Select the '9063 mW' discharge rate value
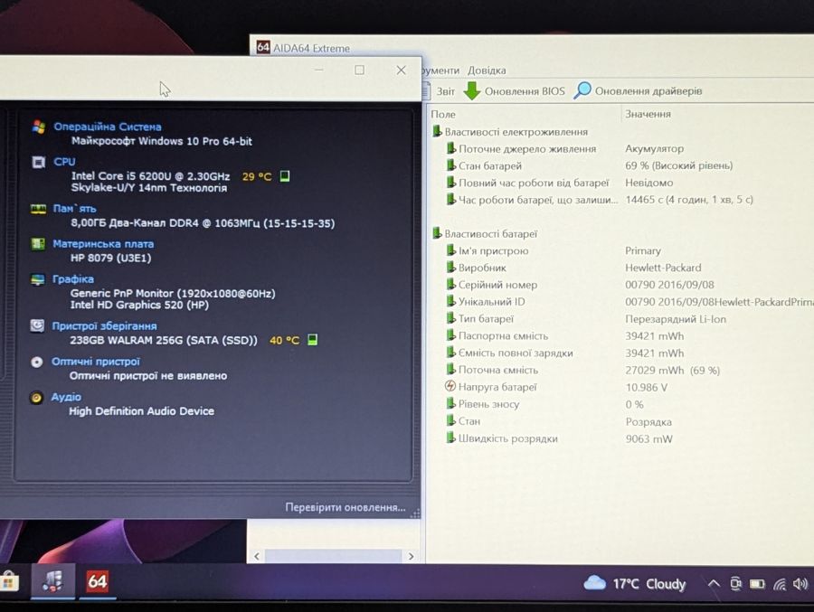The height and width of the screenshot is (612, 814). (x=648, y=438)
